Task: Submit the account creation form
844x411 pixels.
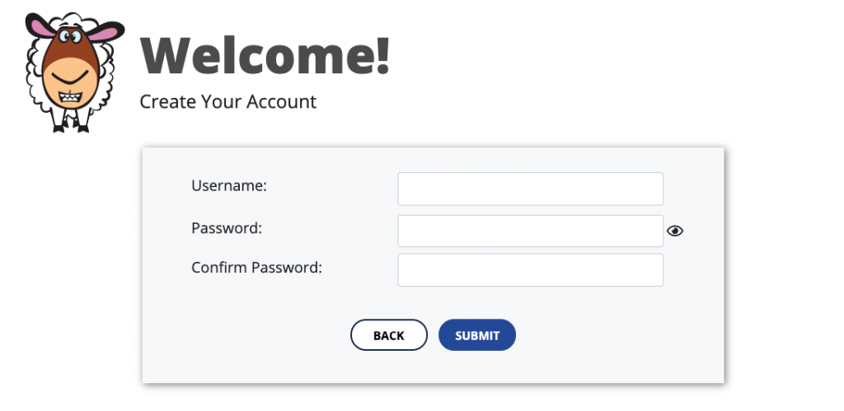Action: coord(477,335)
